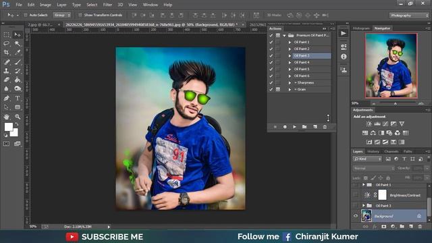Swap foreground and background colors
Image resolution: width=432 pixels, height=243 pixels.
pyautogui.click(x=17, y=124)
